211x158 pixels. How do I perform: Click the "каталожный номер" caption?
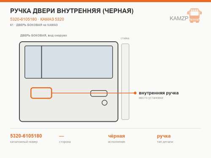(x=24, y=142)
